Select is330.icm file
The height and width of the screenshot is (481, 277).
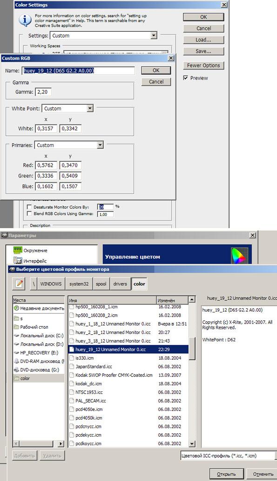point(128,358)
